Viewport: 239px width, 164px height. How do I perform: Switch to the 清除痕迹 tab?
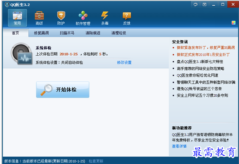pos(93,33)
